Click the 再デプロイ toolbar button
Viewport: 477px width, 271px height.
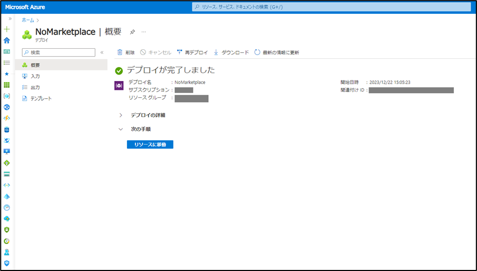192,52
